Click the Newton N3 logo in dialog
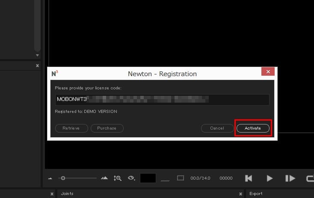This screenshot has width=314, height=198. coord(54,73)
